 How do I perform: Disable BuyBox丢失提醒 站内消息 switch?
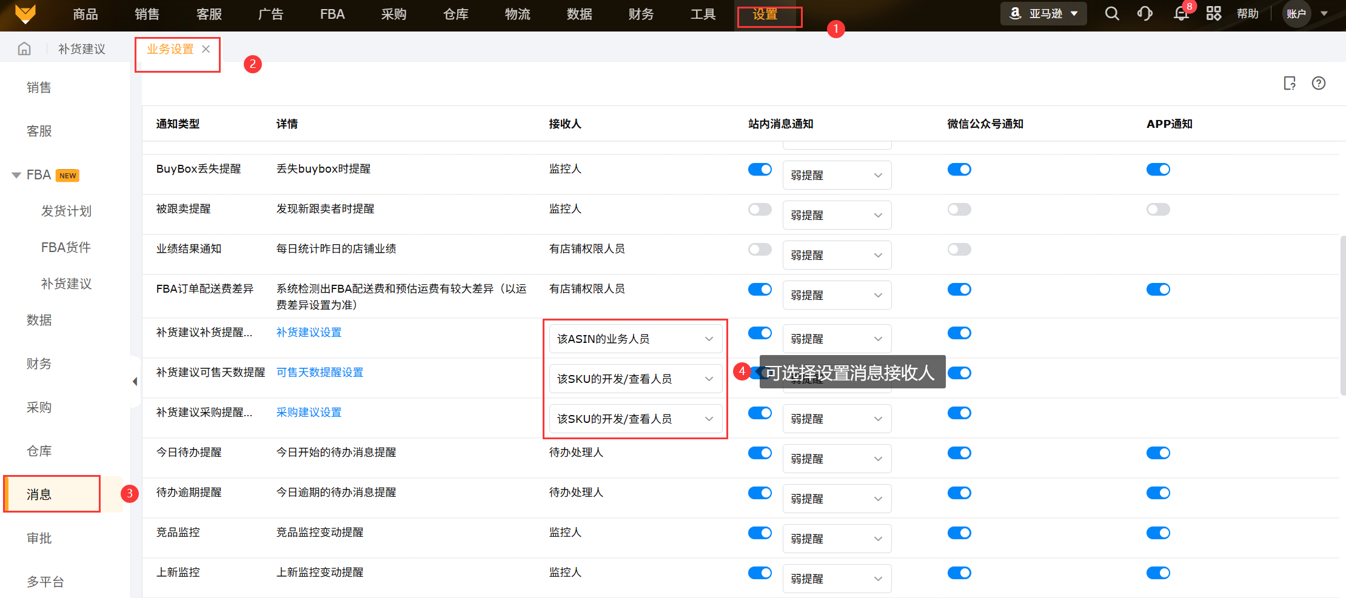[x=760, y=169]
